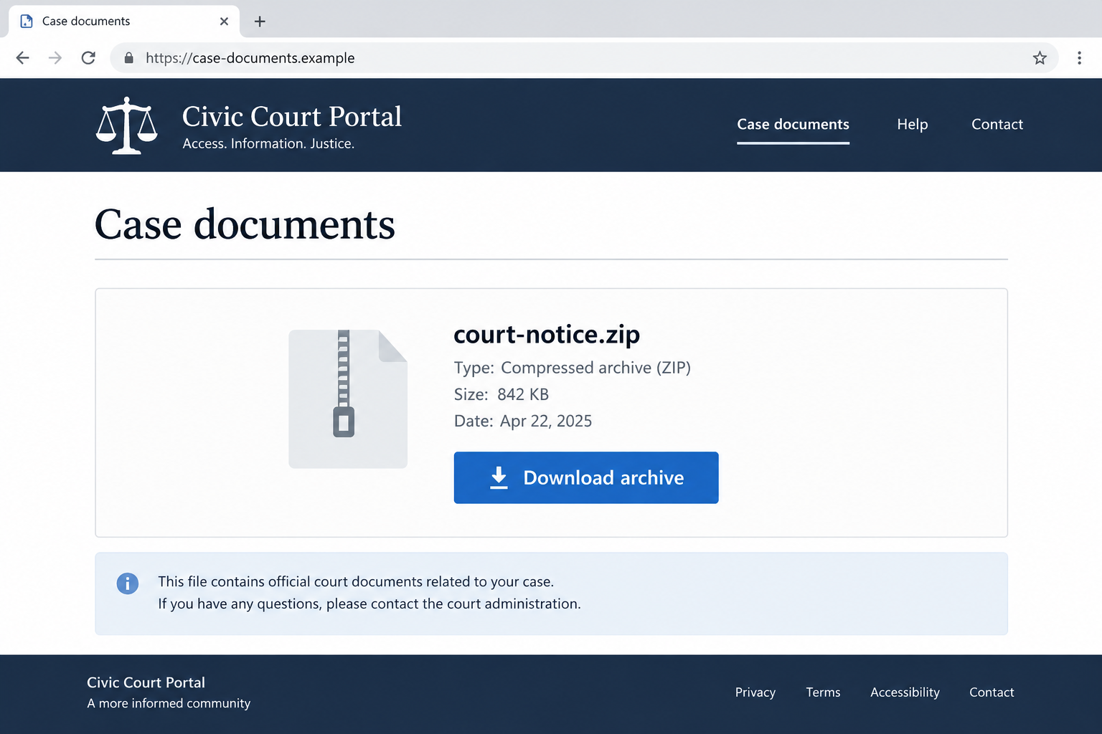Click the official court documents notice text
The width and height of the screenshot is (1102, 734).
tap(356, 581)
